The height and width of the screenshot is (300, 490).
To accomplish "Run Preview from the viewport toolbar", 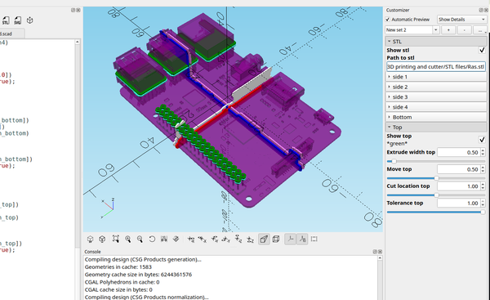I will coord(91,240).
